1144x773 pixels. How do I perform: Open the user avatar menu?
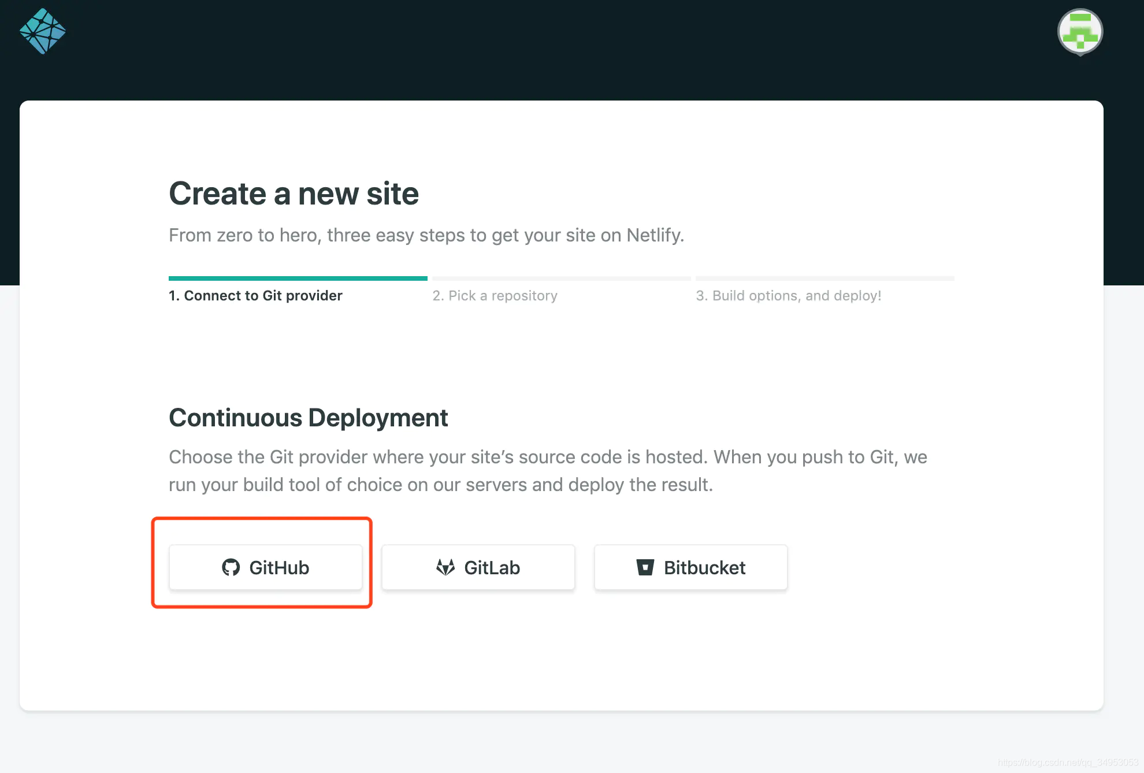click(1080, 32)
